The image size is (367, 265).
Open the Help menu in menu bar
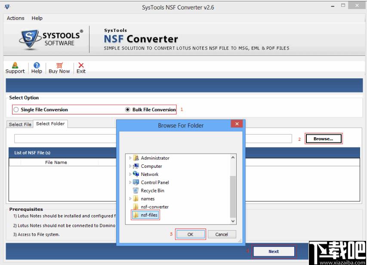click(37, 18)
